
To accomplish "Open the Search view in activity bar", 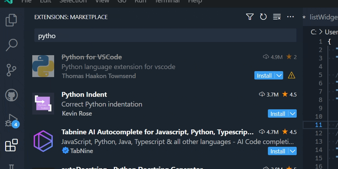I will pyautogui.click(x=11, y=45).
